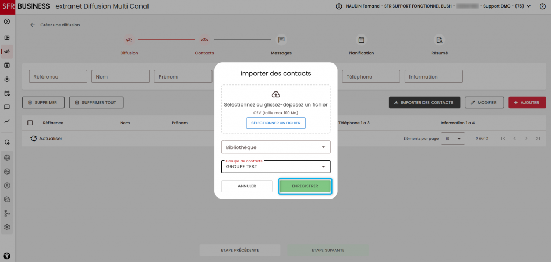This screenshot has width=551, height=262.
Task: Open the globe icon in sidebar
Action: pyautogui.click(x=7, y=158)
